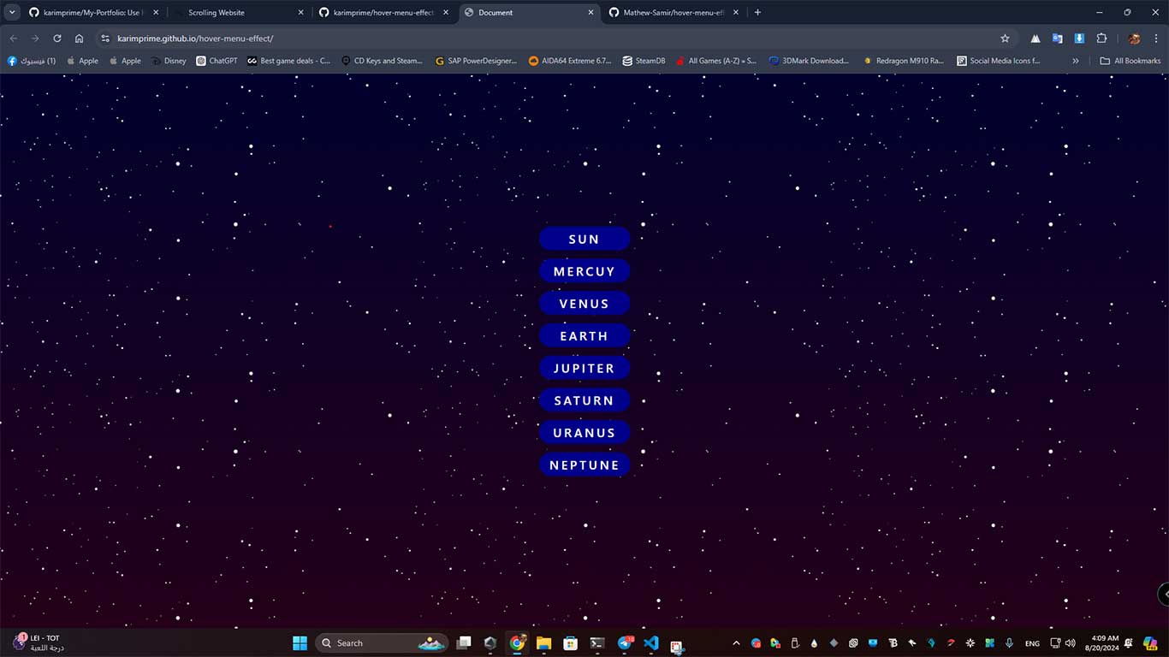Image resolution: width=1169 pixels, height=657 pixels.
Task: Expand the hidden bookmarks overflow chevron
Action: click(x=1076, y=61)
